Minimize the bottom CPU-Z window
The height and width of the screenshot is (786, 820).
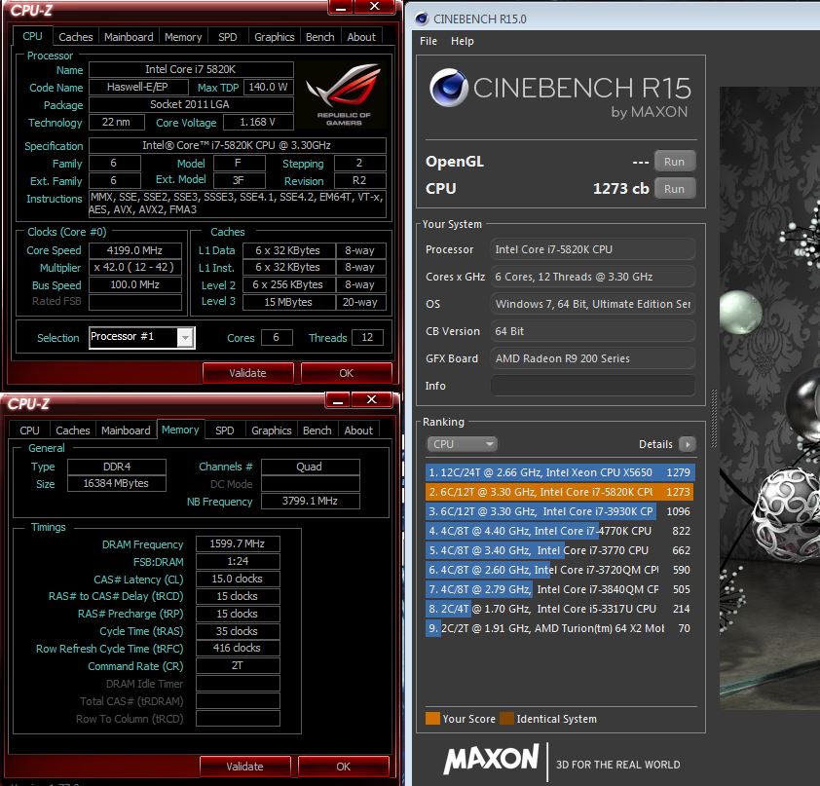coord(338,400)
